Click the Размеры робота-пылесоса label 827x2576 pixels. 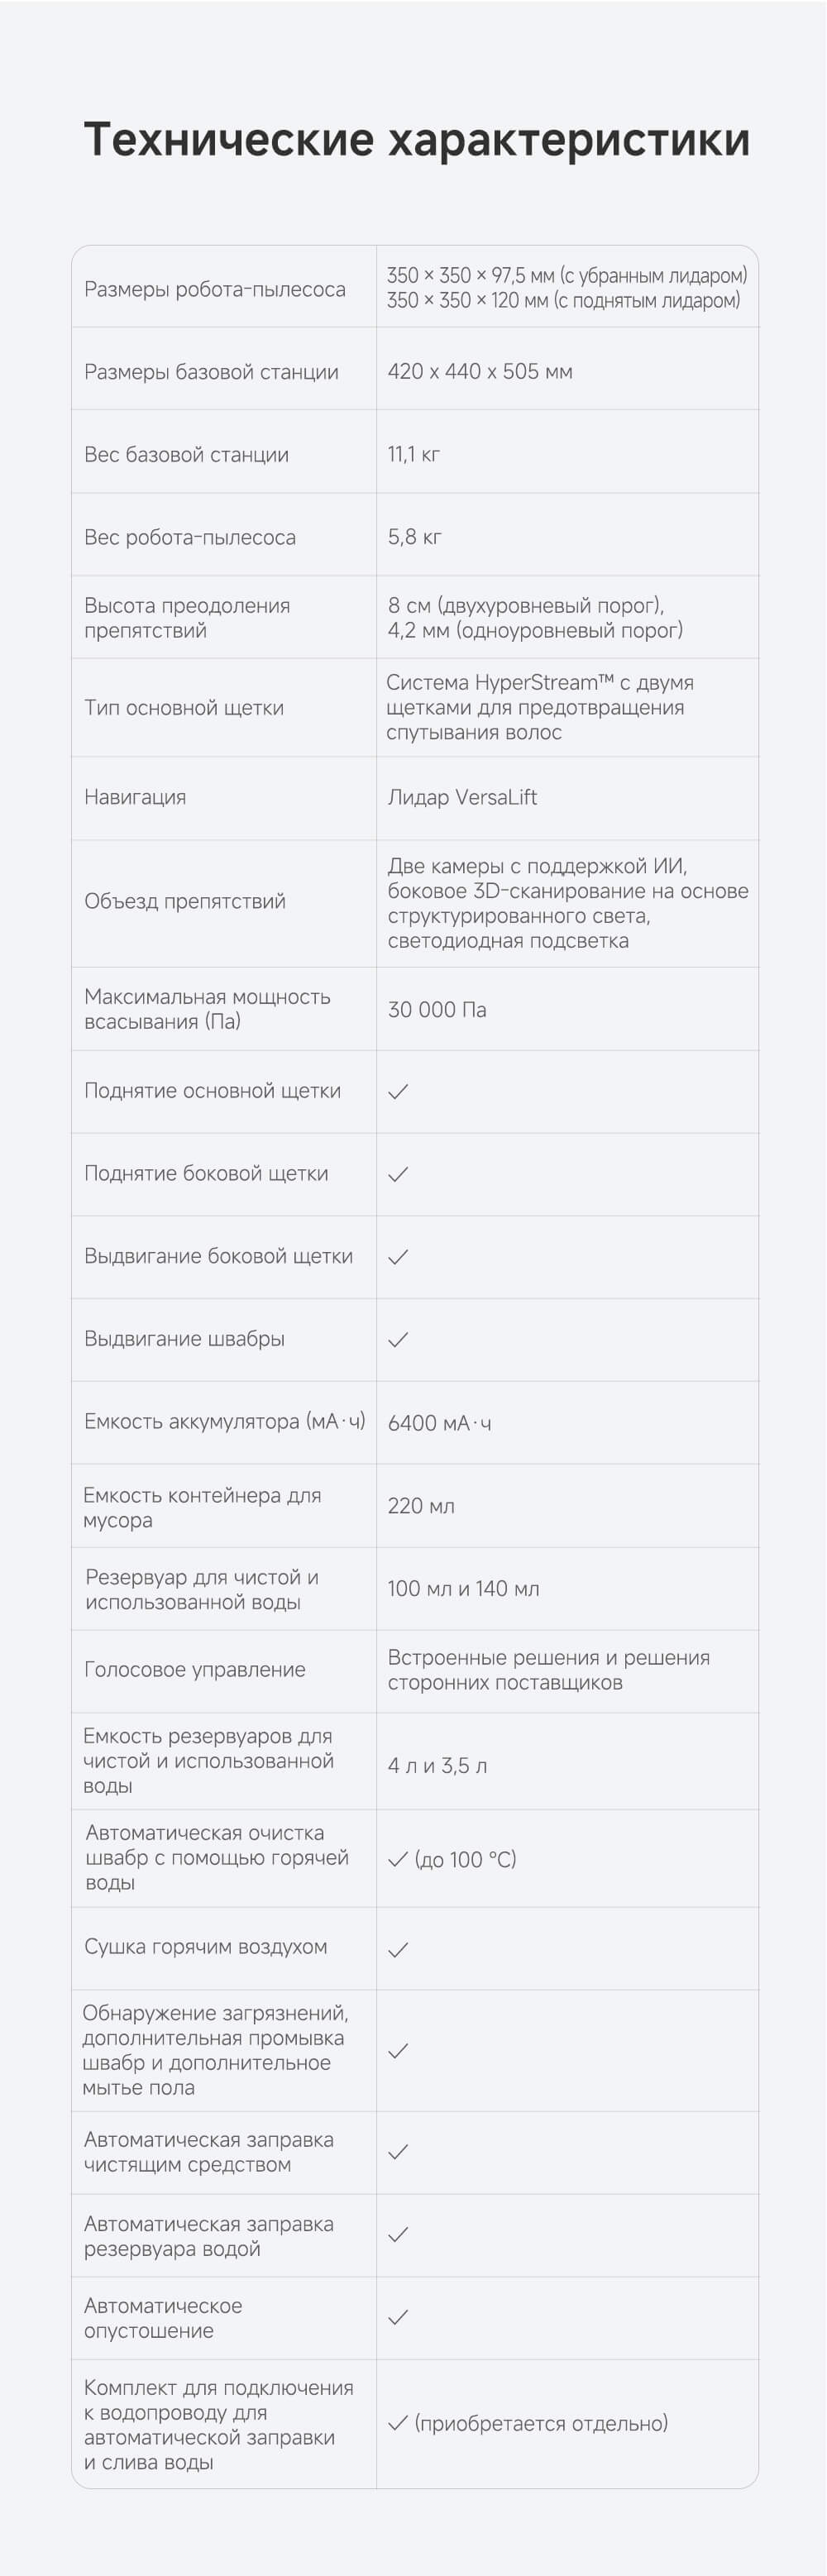coord(215,289)
